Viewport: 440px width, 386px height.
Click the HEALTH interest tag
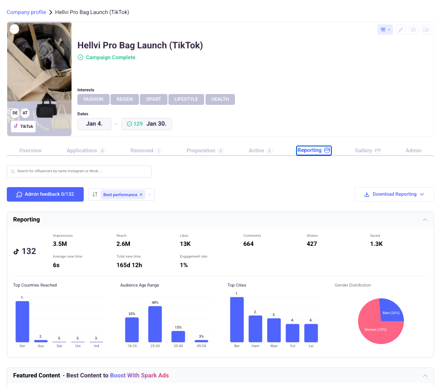click(220, 99)
